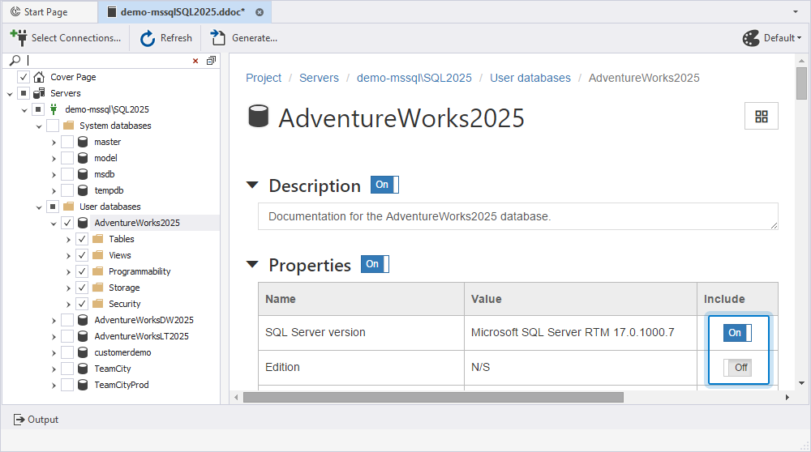The width and height of the screenshot is (811, 452).
Task: Click the System databases folder icon
Action: tap(68, 126)
